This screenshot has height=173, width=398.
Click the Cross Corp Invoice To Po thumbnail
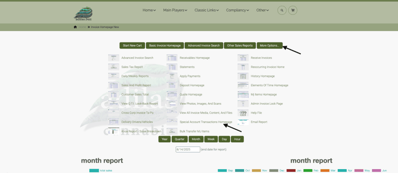(x=113, y=112)
